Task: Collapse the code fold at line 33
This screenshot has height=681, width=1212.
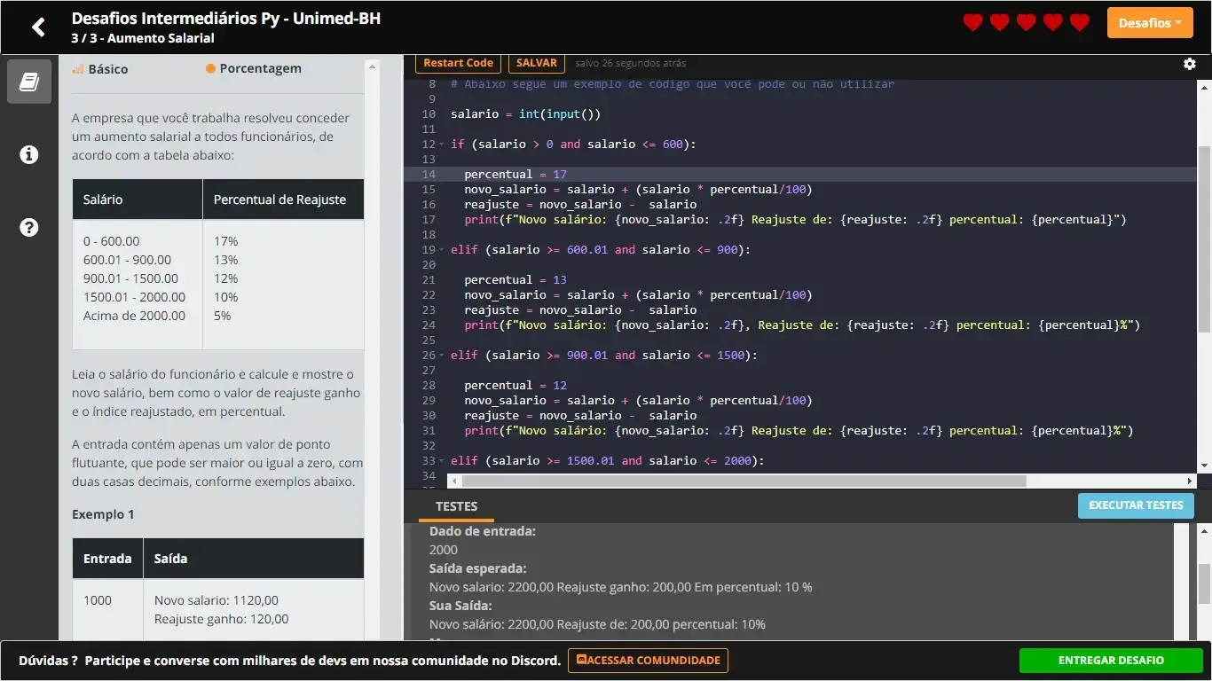Action: [x=442, y=461]
